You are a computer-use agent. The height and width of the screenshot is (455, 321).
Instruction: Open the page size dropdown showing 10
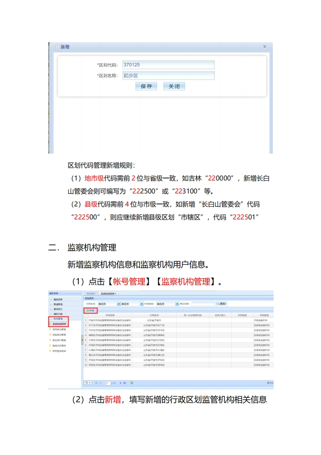click(88, 383)
